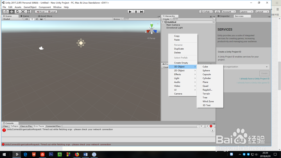Choose Cube from 3D Object submenu
This screenshot has width=281, height=158.
(210, 67)
